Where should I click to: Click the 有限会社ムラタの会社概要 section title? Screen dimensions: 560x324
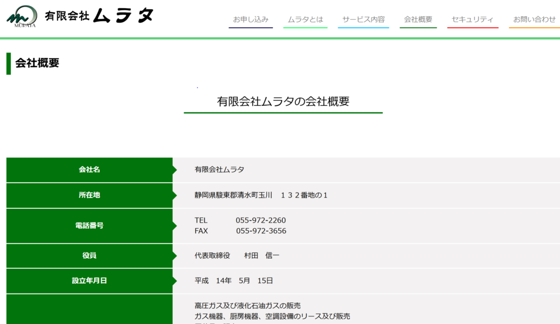[283, 101]
